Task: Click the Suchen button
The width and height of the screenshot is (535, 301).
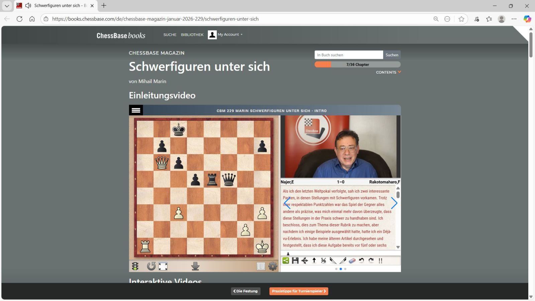Action: coord(392,55)
